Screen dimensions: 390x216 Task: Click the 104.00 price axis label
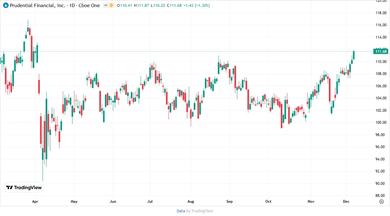(x=381, y=98)
